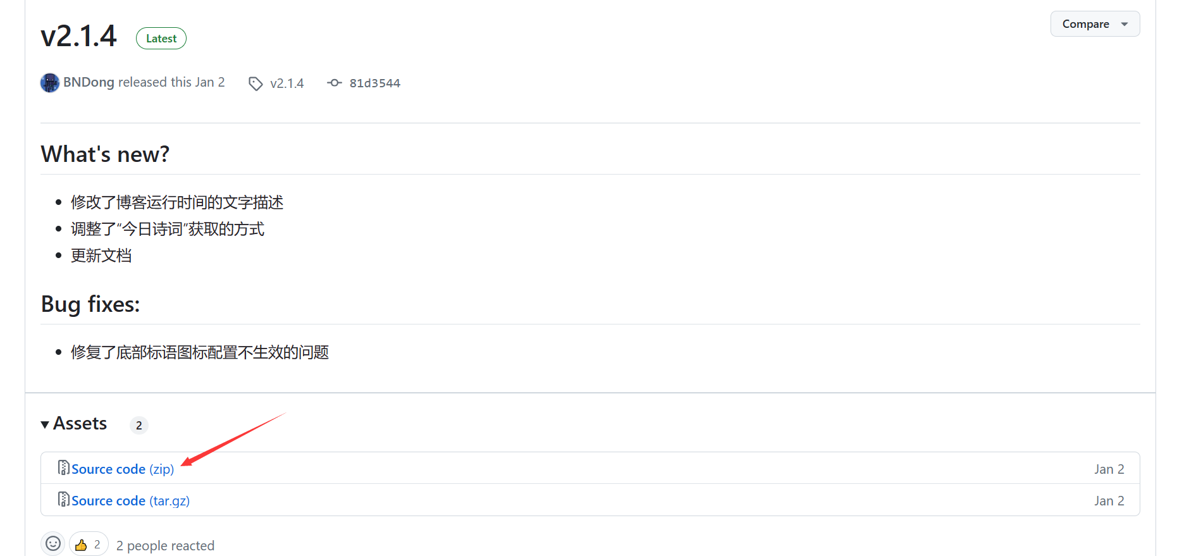Click the green Latest badge

[161, 39]
